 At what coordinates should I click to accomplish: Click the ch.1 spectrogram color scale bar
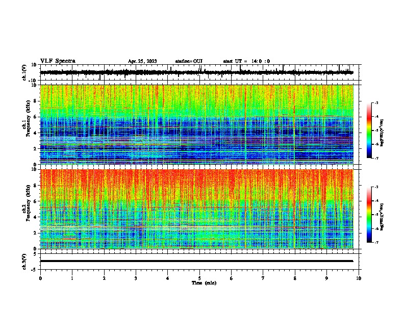[369, 130]
